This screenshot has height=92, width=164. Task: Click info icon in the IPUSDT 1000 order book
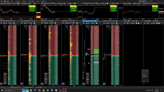(x=77, y=23)
